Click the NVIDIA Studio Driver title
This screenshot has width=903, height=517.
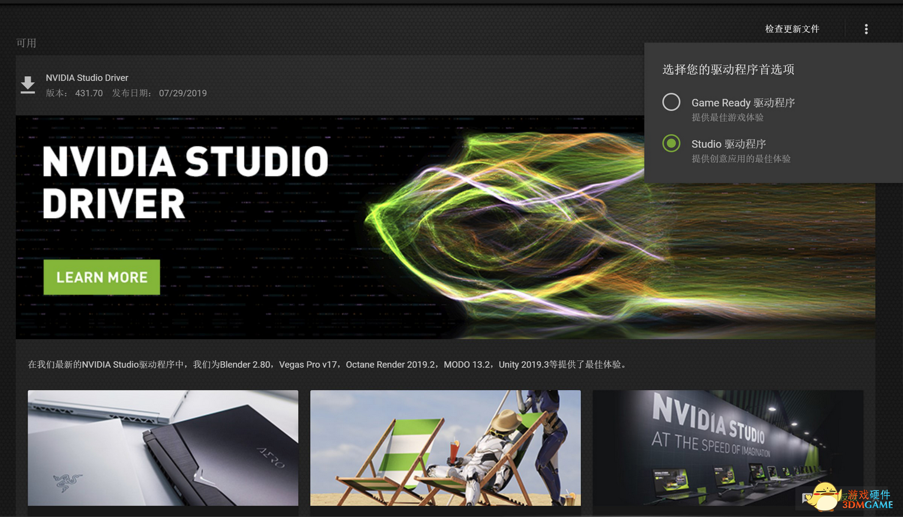point(87,78)
